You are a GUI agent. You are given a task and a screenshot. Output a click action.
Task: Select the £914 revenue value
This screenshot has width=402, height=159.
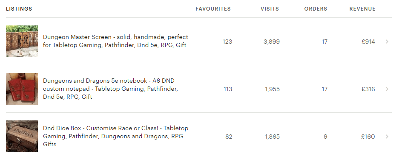coord(368,42)
